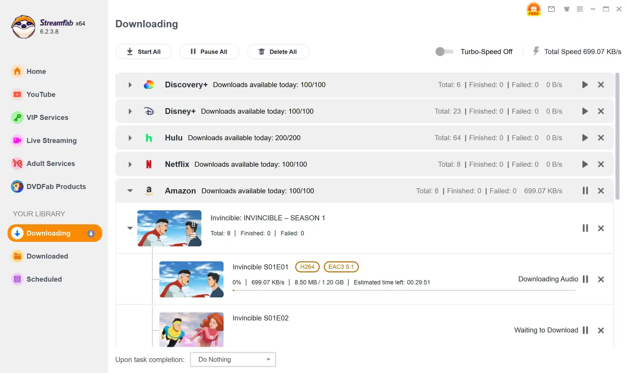Cancel Invincible S01E01 download
This screenshot has height=373, width=629.
coord(601,279)
